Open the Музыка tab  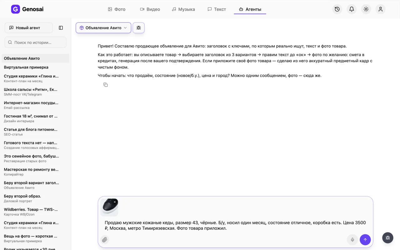(183, 9)
